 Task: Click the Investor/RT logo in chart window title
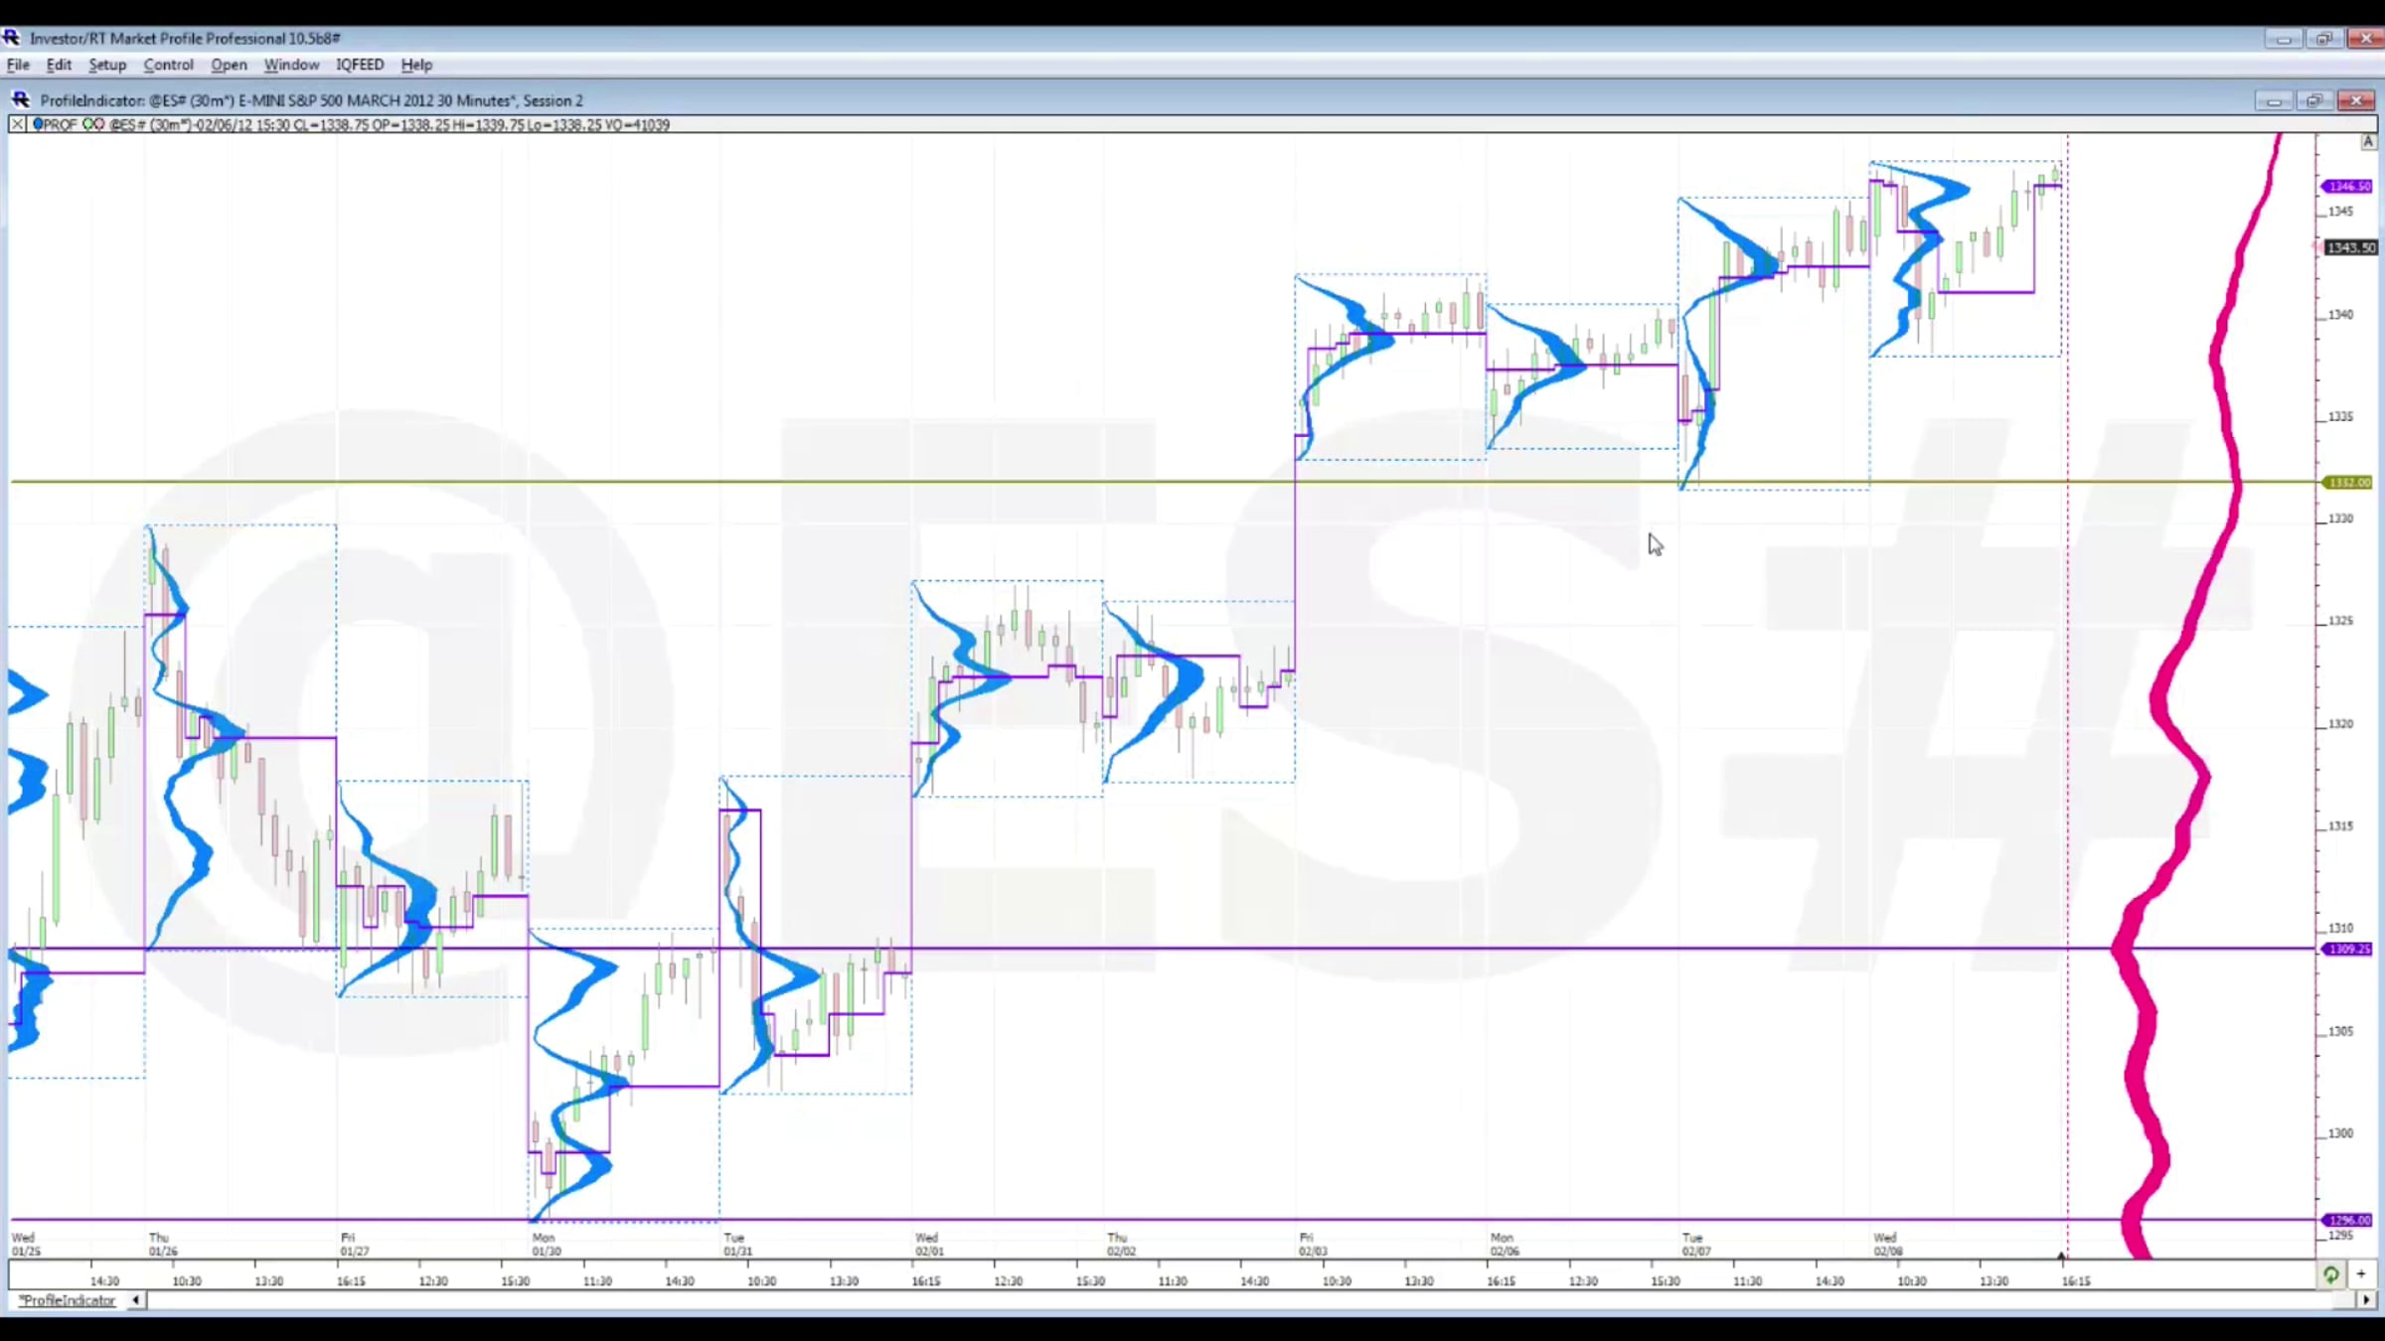click(x=21, y=100)
